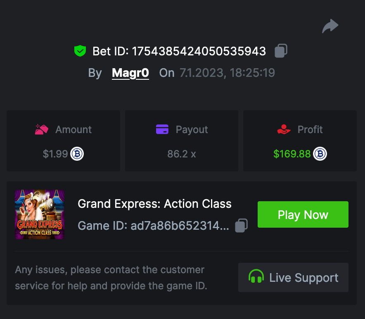Open the Magr0 user profile
This screenshot has width=365, height=319.
tap(130, 73)
